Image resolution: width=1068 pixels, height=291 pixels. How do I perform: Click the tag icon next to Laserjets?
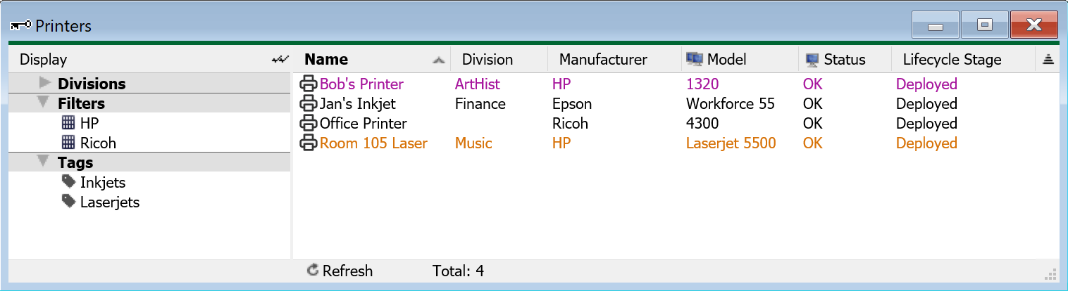pos(68,202)
